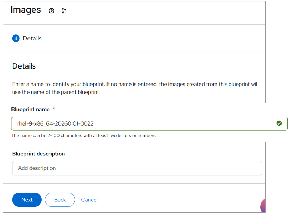Click the red required asterisk by Blueprint name
Image resolution: width=293 pixels, height=216 pixels.
click(54, 109)
